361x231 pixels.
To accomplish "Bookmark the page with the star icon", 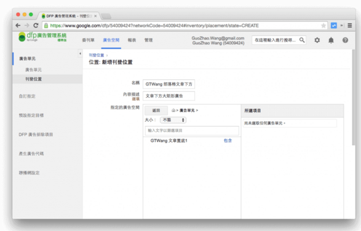I will (x=323, y=26).
